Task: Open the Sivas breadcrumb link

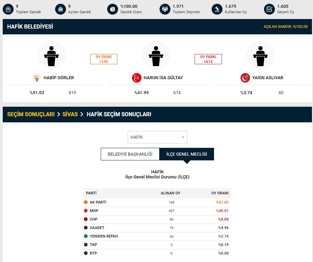Action: click(x=70, y=115)
